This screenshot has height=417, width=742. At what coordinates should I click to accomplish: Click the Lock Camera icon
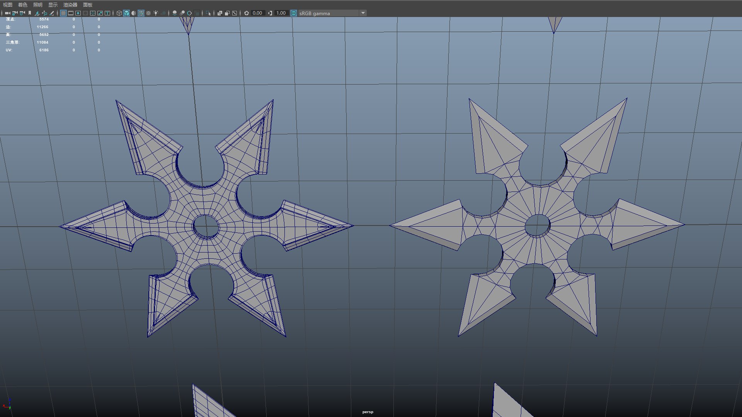click(x=15, y=13)
